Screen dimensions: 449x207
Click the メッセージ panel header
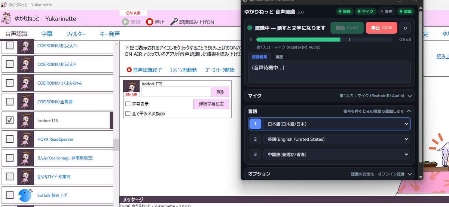coord(284,200)
